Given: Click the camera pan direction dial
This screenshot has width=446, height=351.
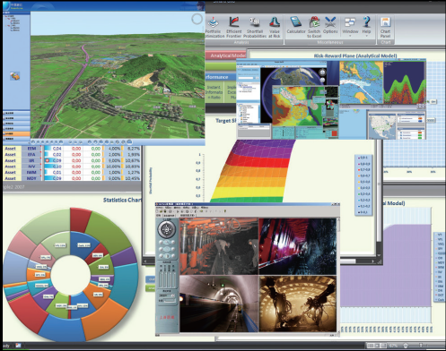Looking at the screenshot, I should 167,229.
